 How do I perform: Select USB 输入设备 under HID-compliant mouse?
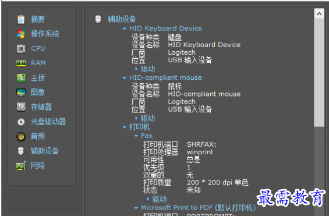tap(190, 109)
